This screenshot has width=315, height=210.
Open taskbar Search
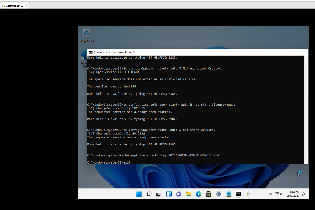(x=149, y=194)
